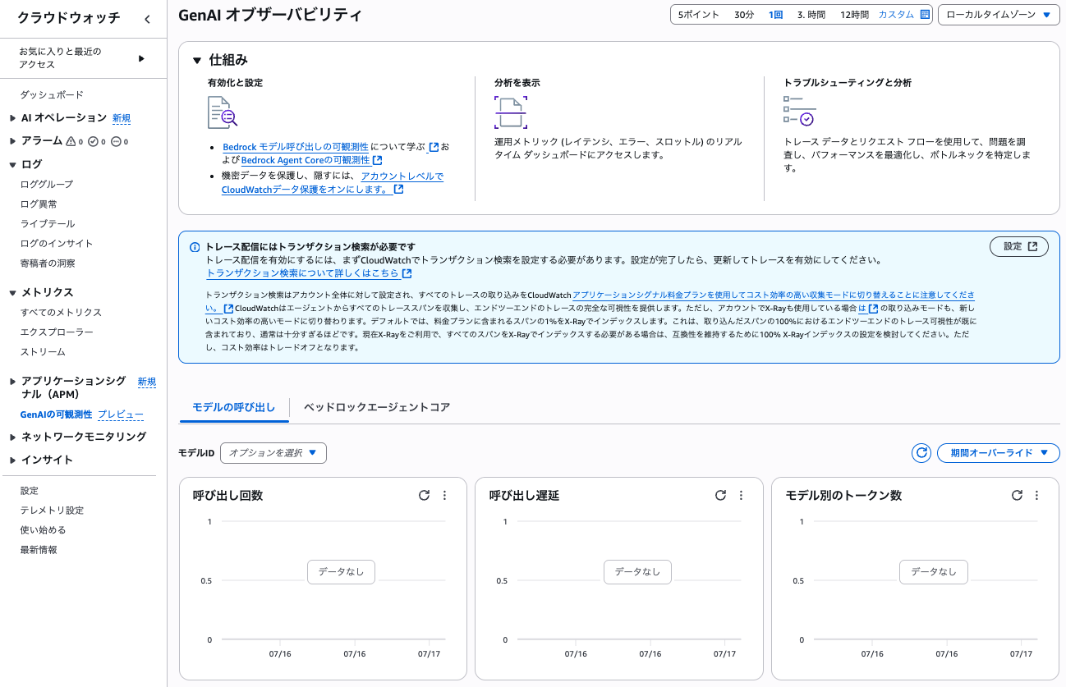
Task: Open the 期間オーバーライド dropdown
Action: pyautogui.click(x=998, y=453)
